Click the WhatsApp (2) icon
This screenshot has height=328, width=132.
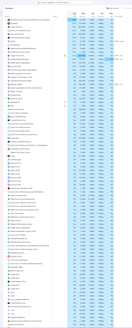click(x=9, y=102)
